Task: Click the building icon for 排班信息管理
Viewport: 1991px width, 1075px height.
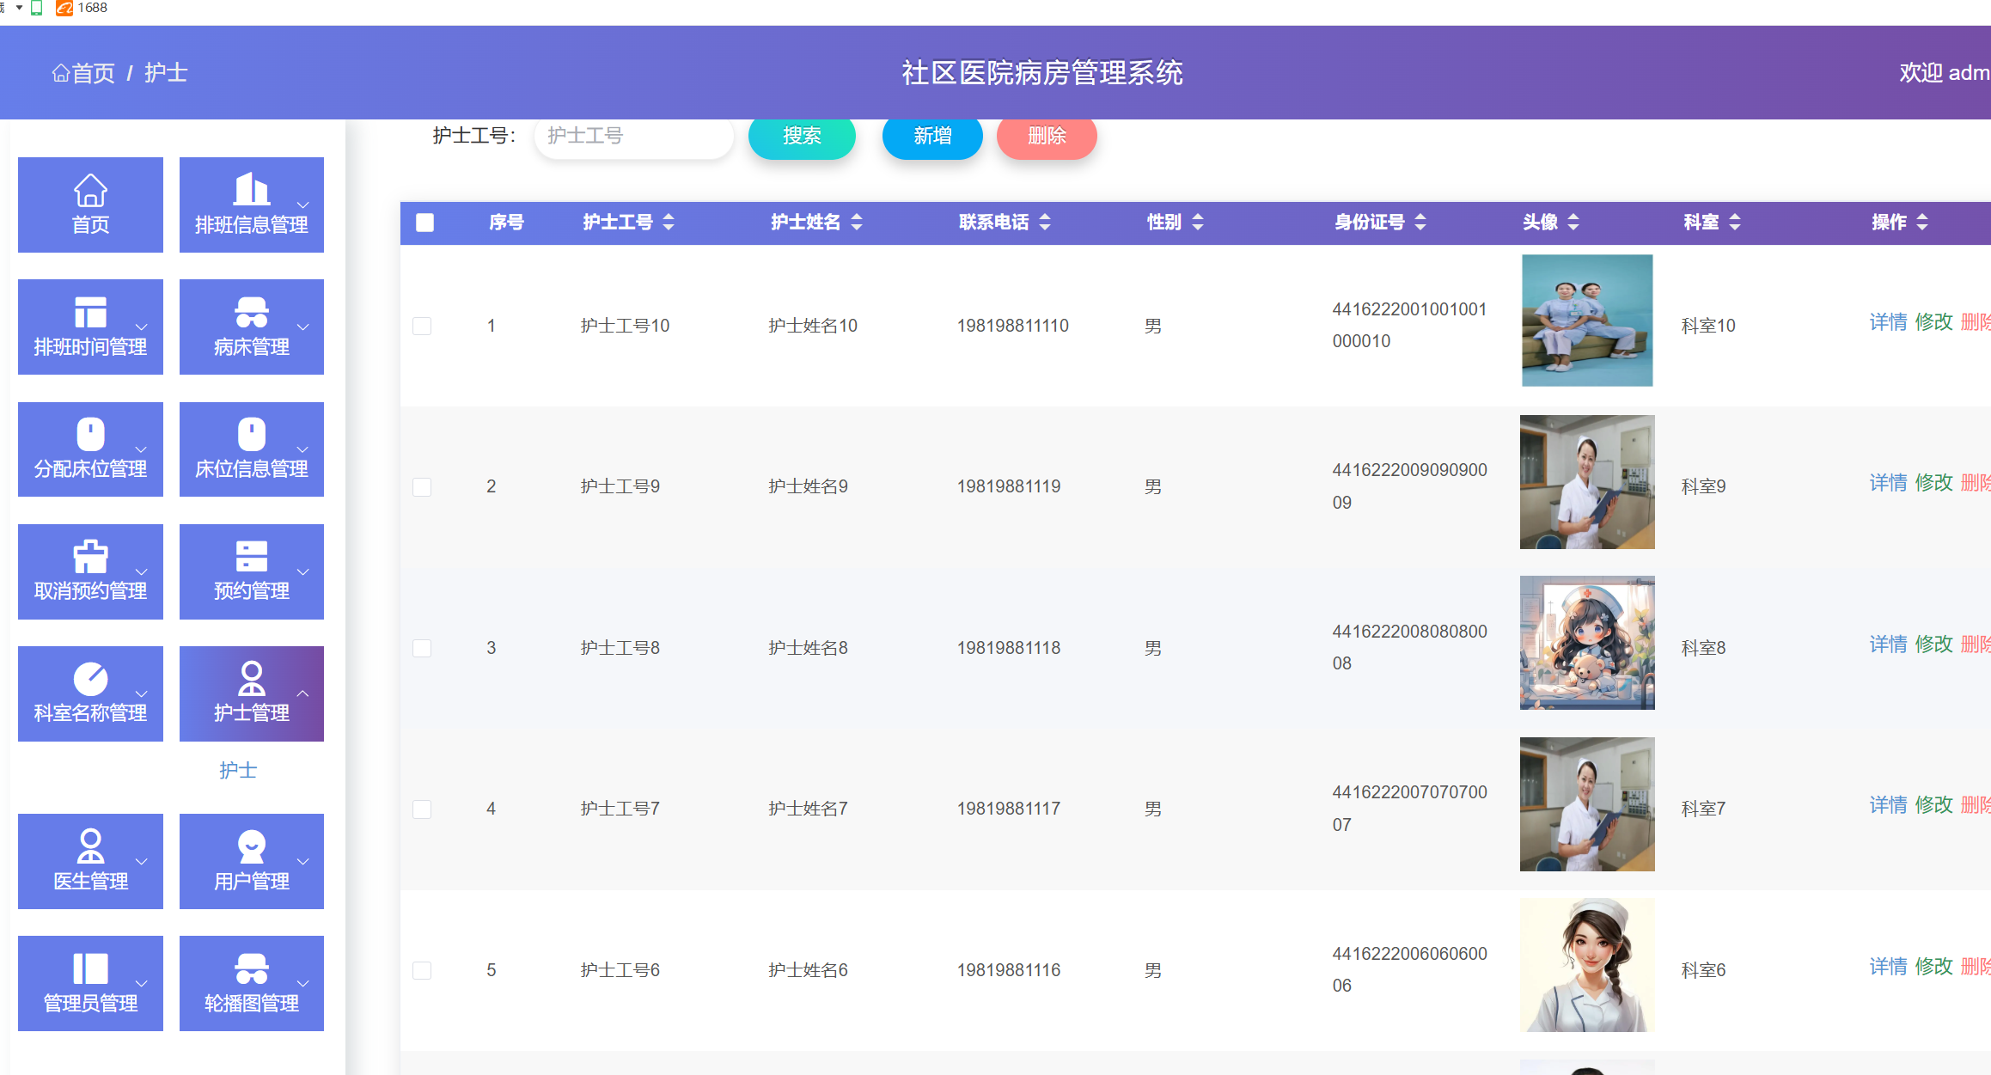Action: 251,188
